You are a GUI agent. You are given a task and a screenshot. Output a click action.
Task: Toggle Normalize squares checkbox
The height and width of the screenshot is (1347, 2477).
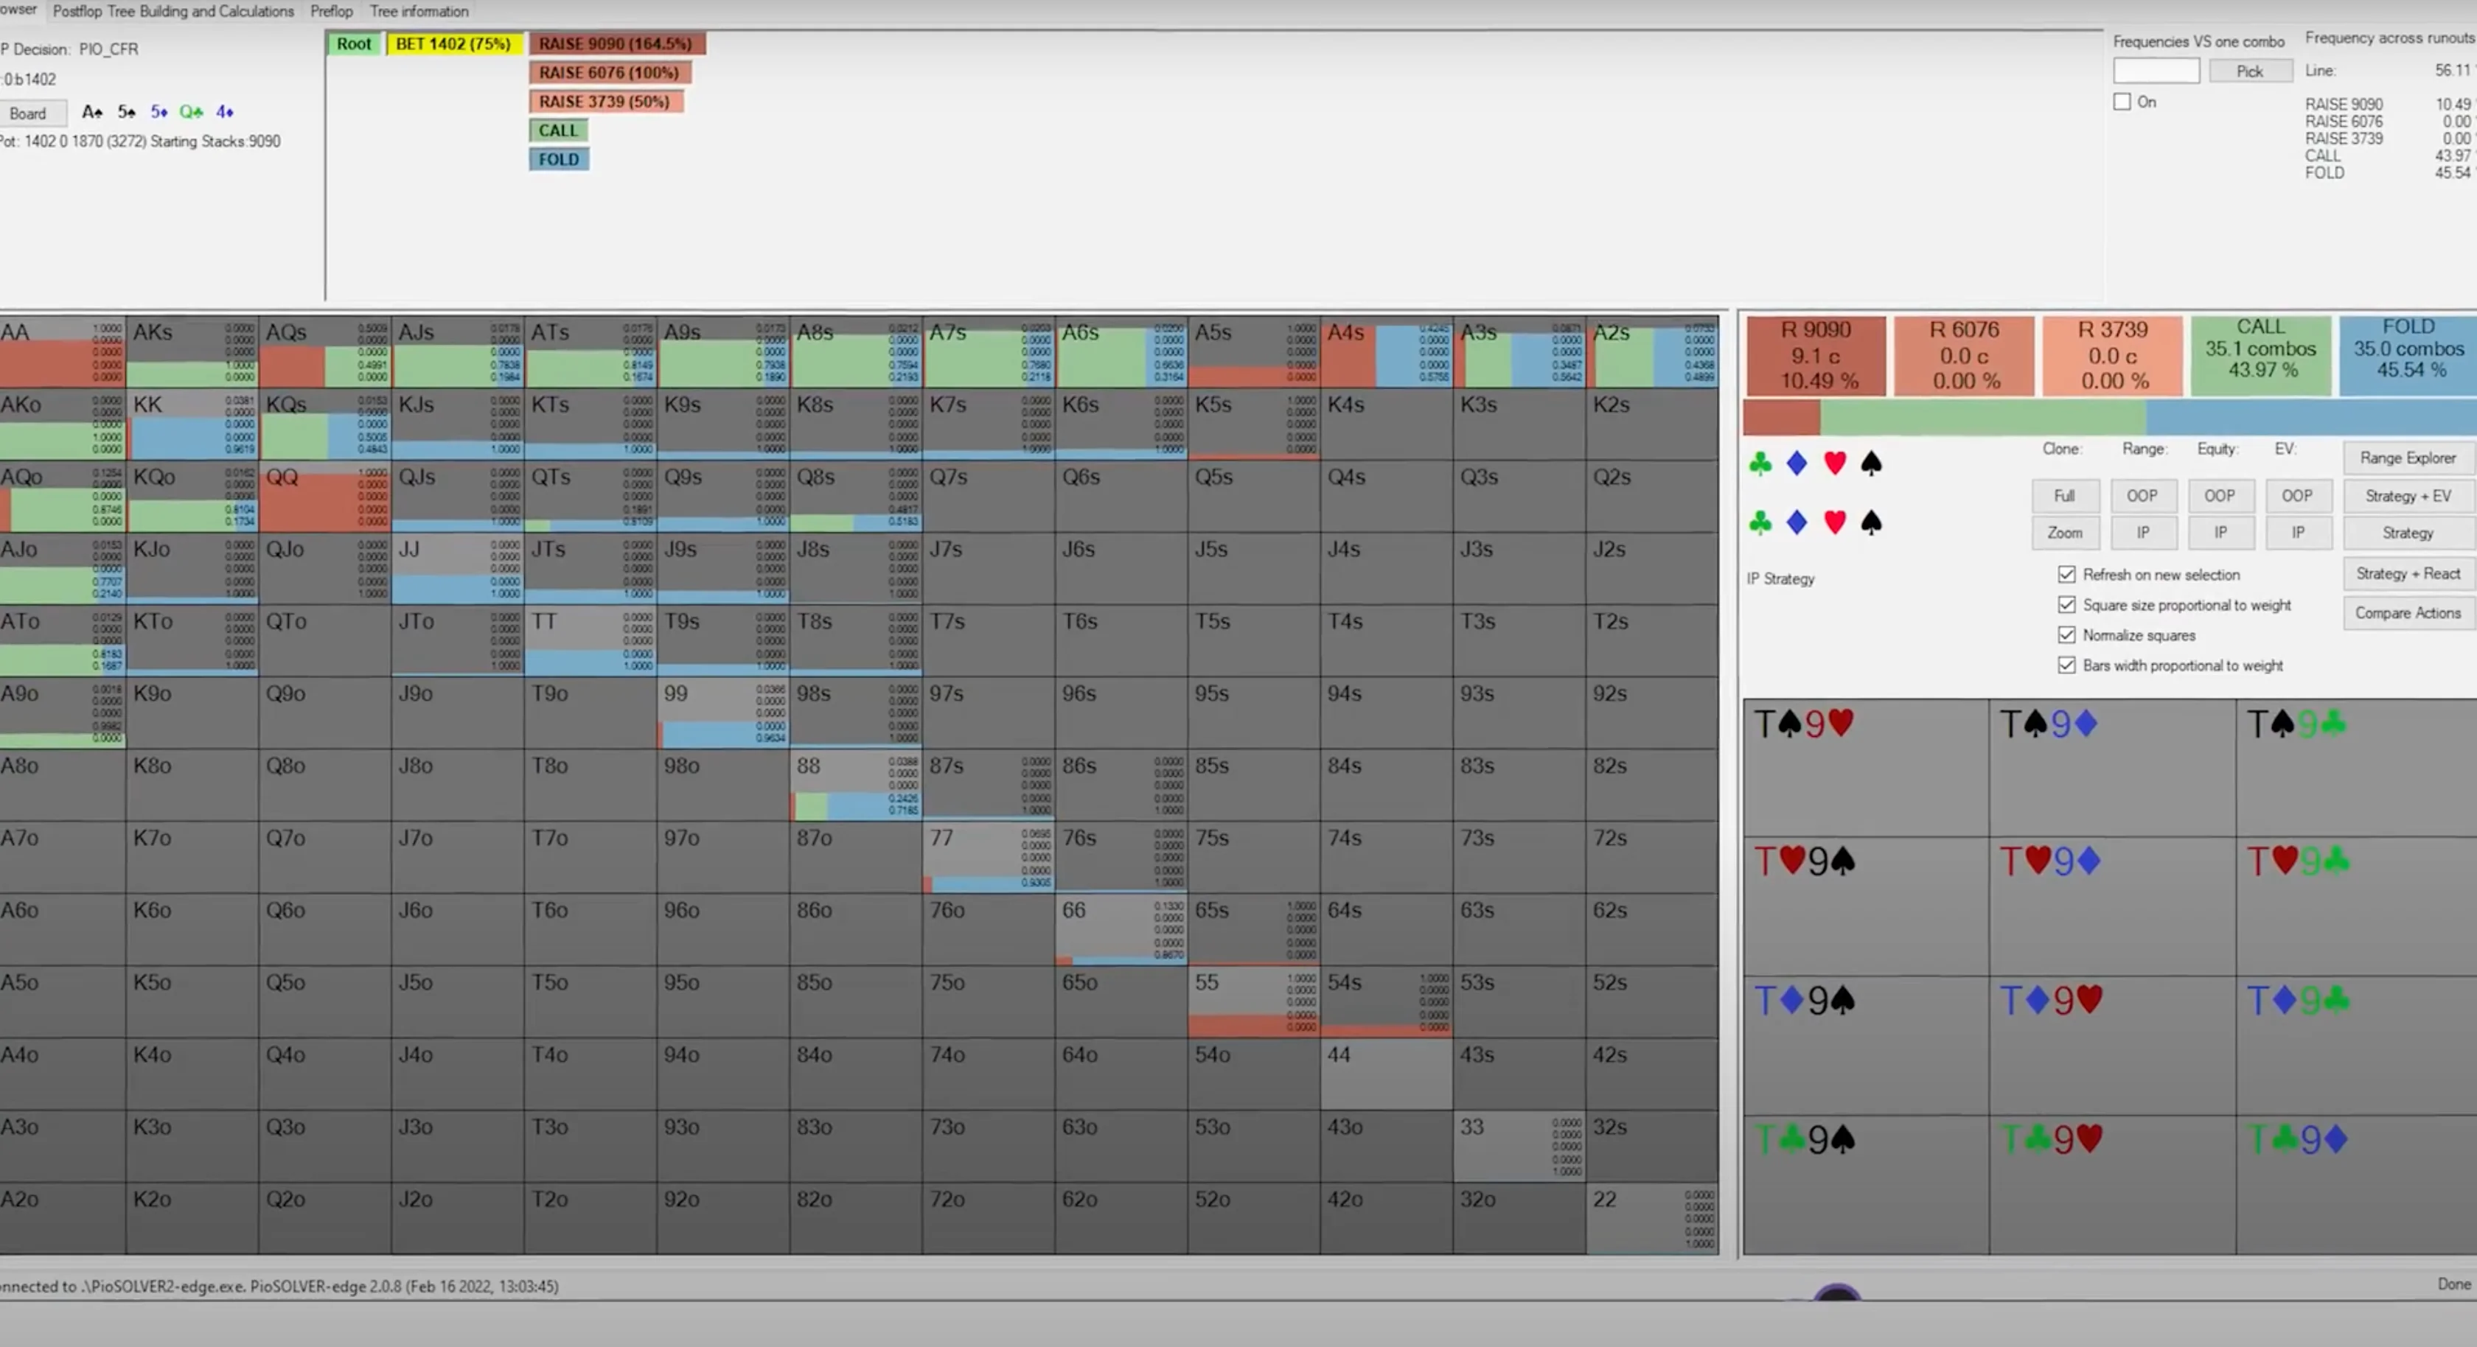click(2066, 635)
